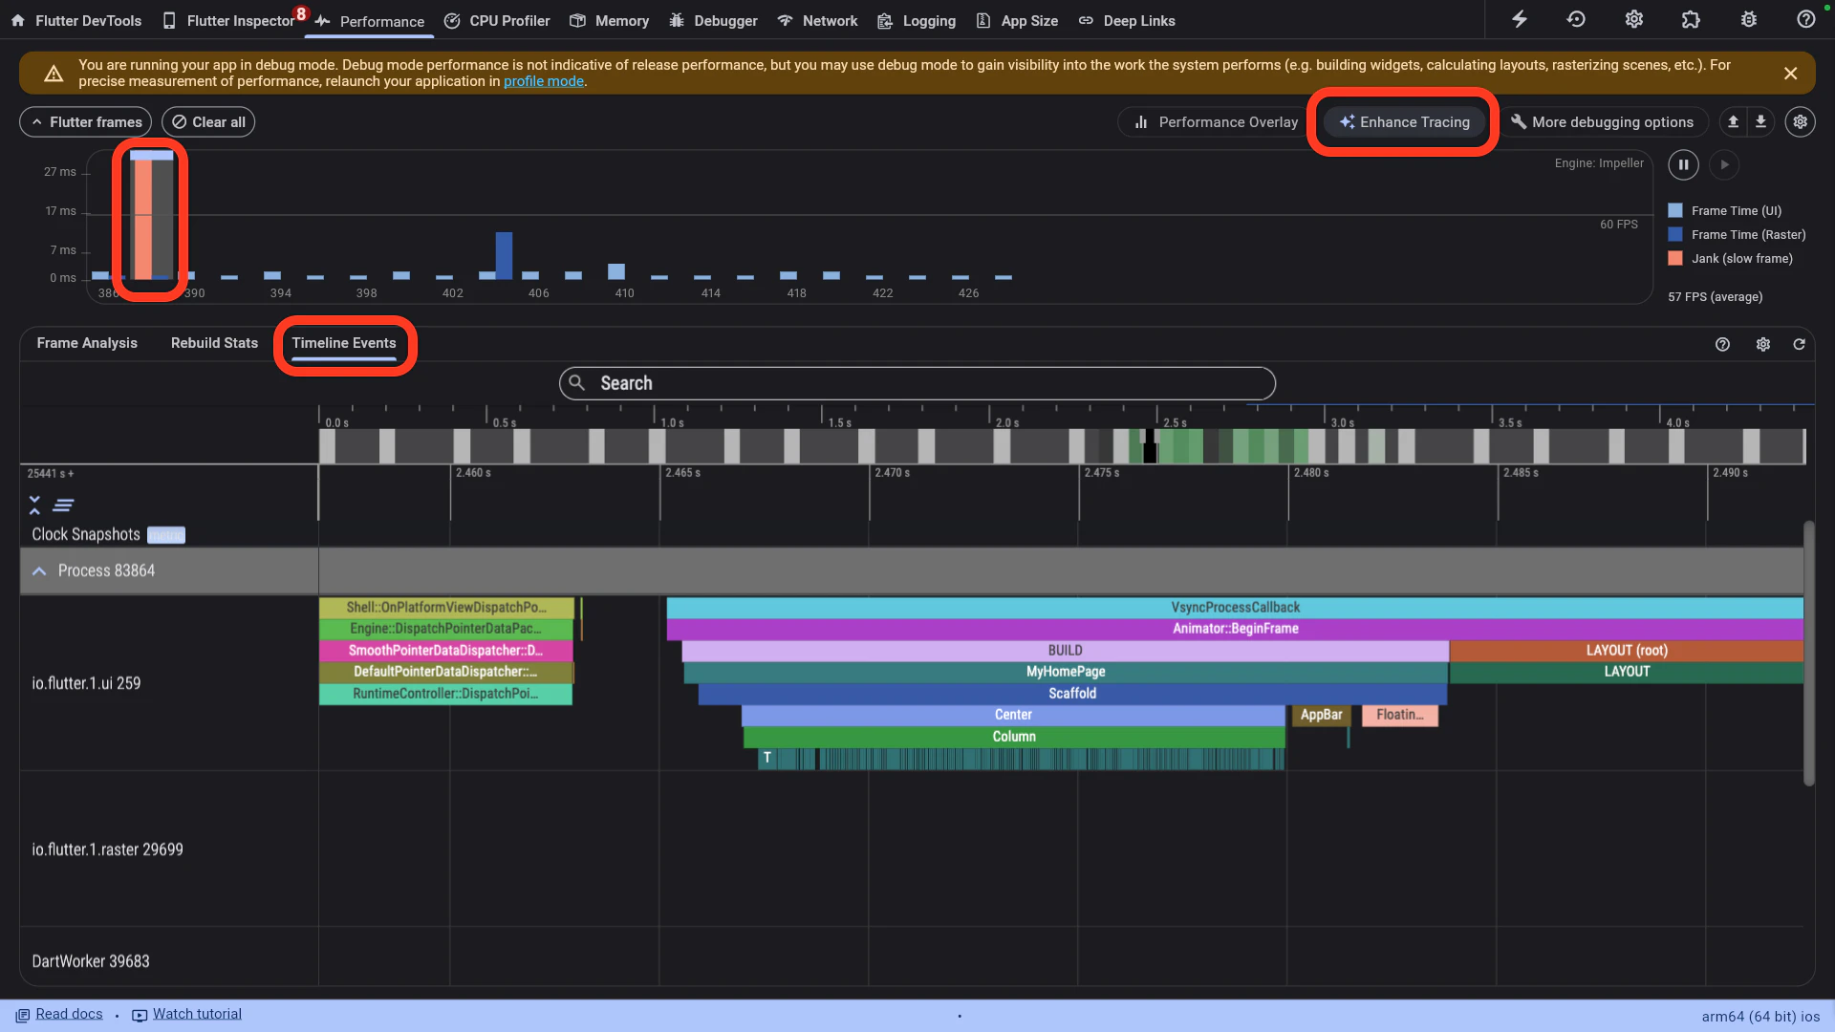Image resolution: width=1835 pixels, height=1032 pixels.
Task: Expand the Flutter frames chart header
Action: (84, 121)
